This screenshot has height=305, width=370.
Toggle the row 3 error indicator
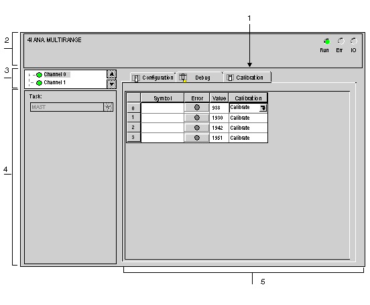point(197,138)
